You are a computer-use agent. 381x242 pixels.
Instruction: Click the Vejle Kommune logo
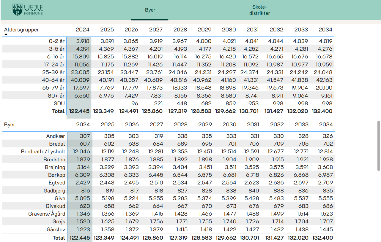tap(28, 10)
